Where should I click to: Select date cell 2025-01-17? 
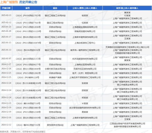6,37
